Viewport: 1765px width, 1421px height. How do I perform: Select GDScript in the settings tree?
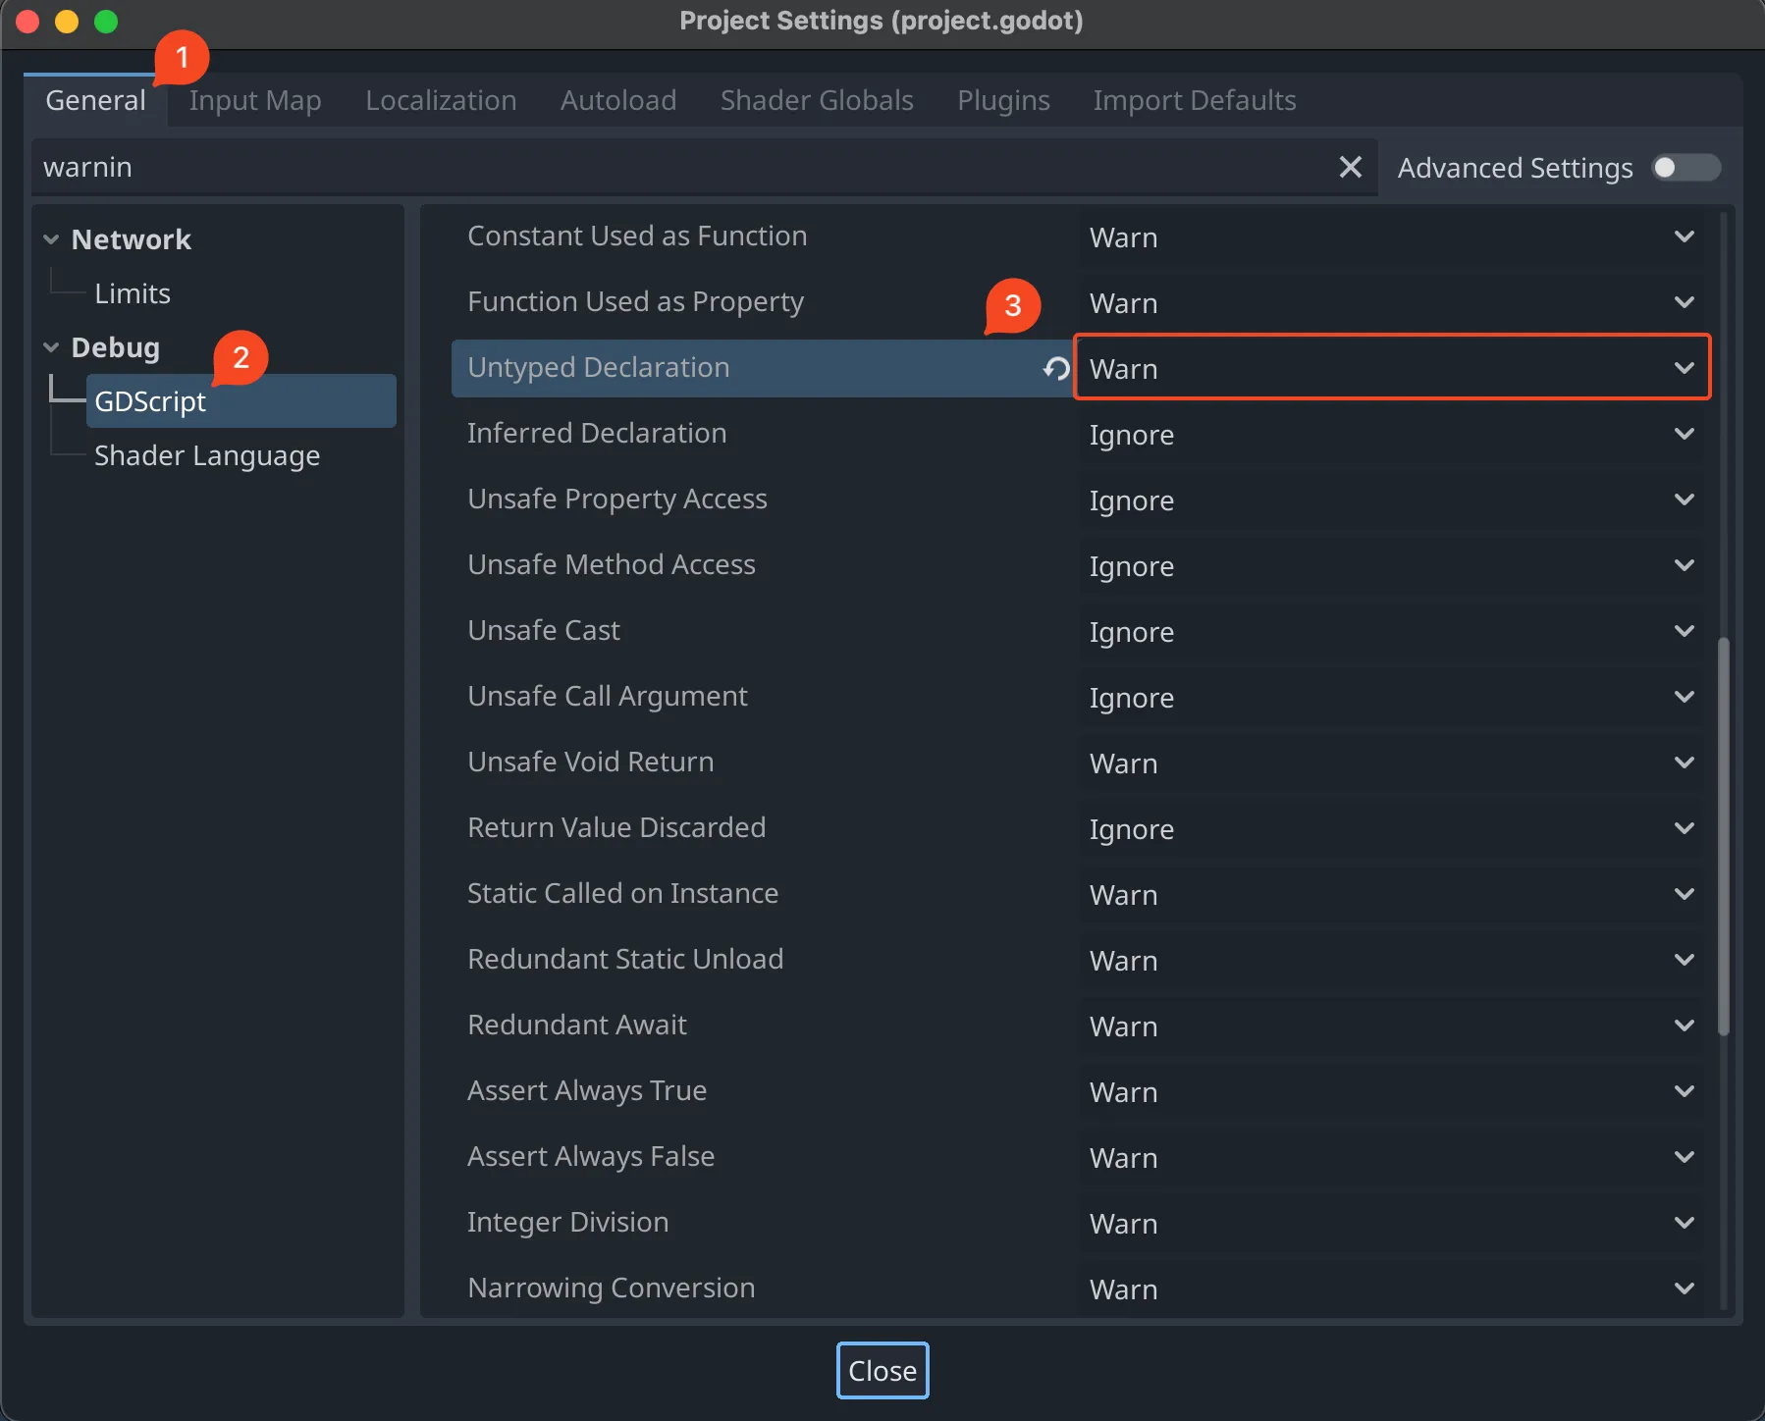[241, 401]
